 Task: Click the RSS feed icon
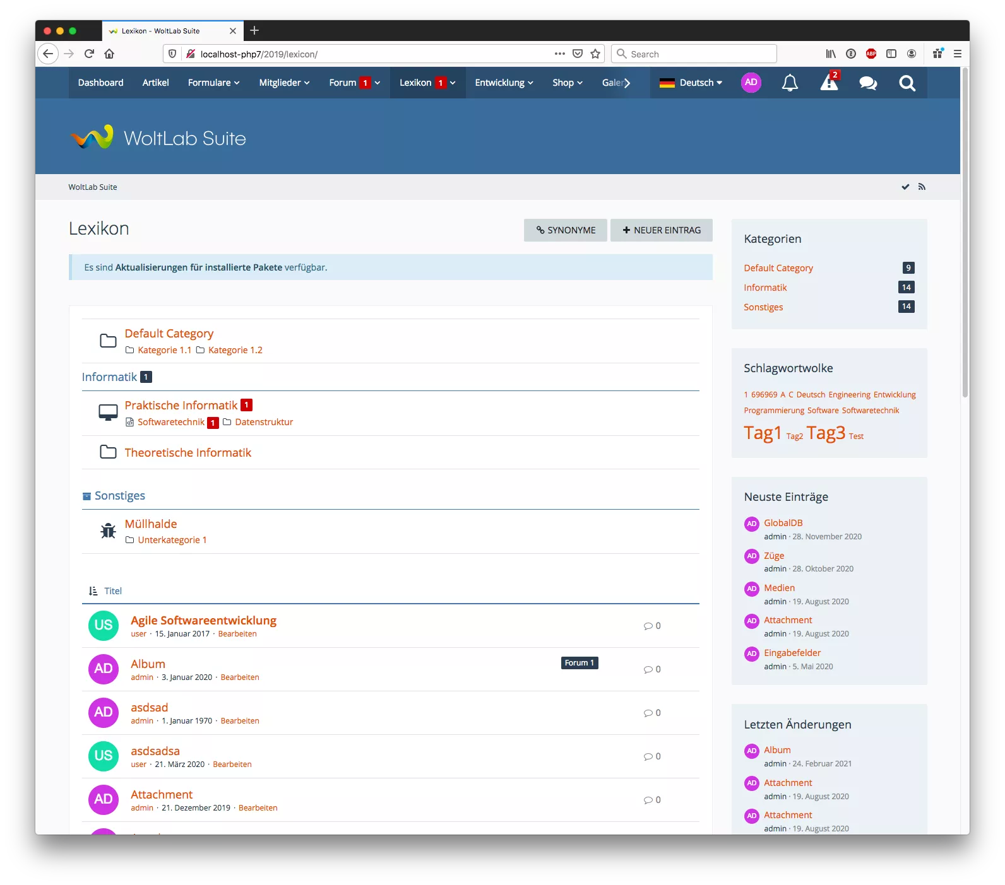coord(922,187)
